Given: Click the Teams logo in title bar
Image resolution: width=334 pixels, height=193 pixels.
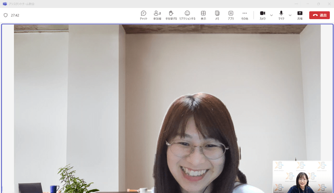Looking at the screenshot, I should pyautogui.click(x=5, y=4).
